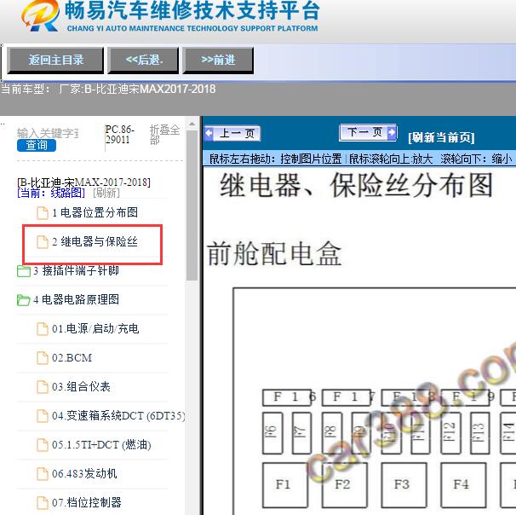Open 01.电源/启动/充电 diagram
The image size is (516, 515).
[x=95, y=328]
